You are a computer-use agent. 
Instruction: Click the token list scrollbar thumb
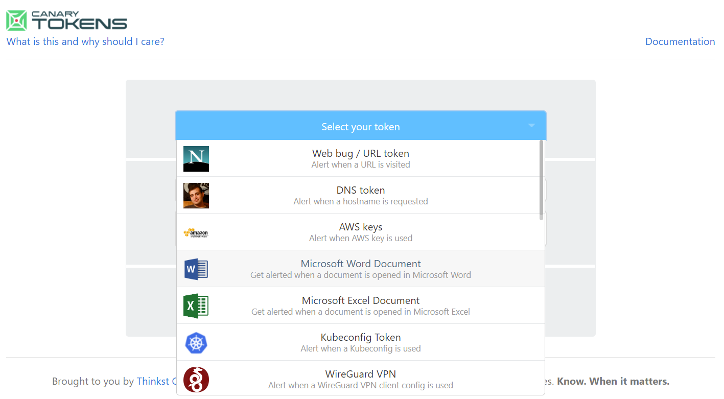[x=541, y=180]
